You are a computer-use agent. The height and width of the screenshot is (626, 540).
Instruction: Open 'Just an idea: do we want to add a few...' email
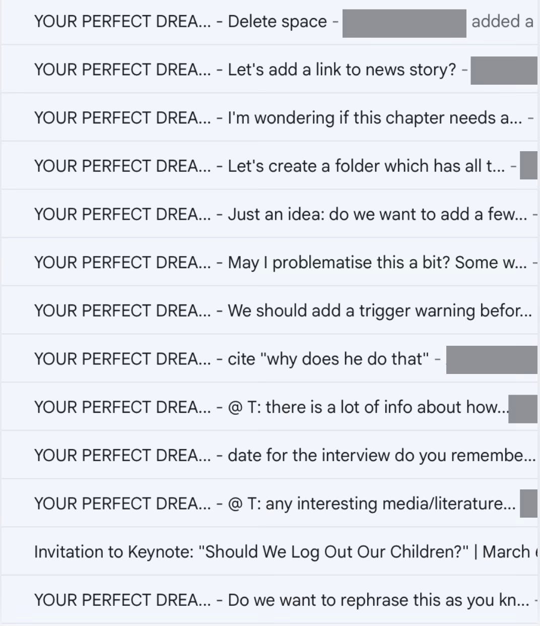(x=270, y=214)
